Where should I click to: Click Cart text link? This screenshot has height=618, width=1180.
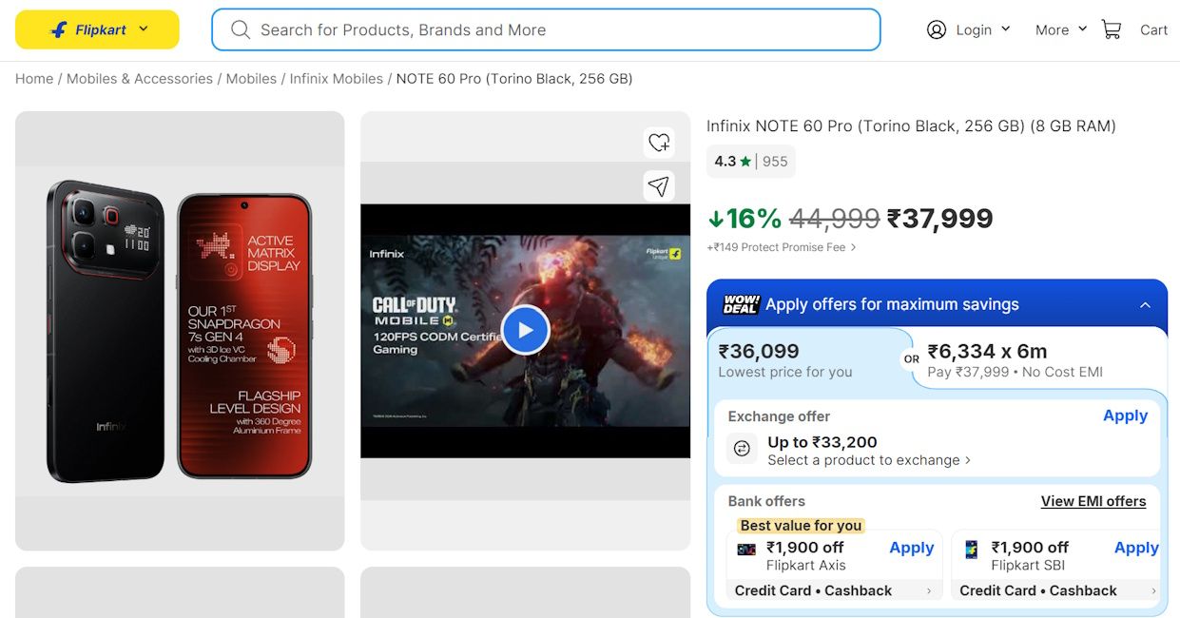[1153, 29]
